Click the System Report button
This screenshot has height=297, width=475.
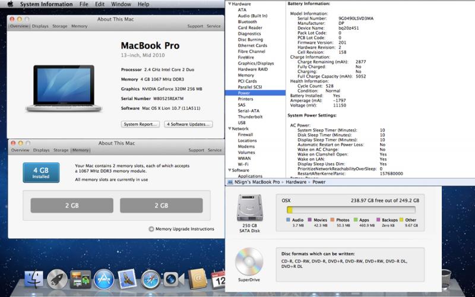[x=140, y=124]
